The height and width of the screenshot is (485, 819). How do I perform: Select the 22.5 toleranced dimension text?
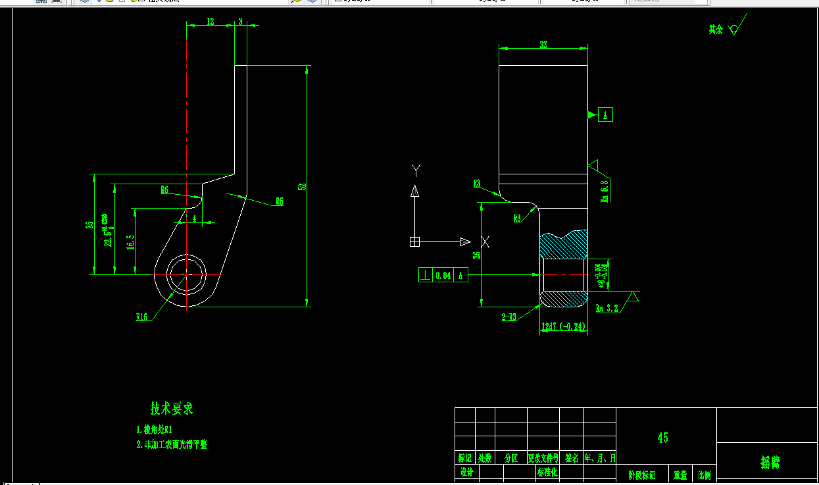(x=108, y=230)
